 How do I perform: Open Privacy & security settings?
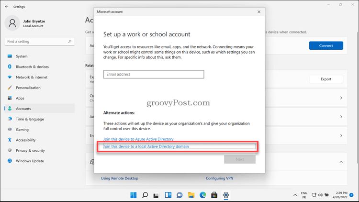[x=39, y=150]
